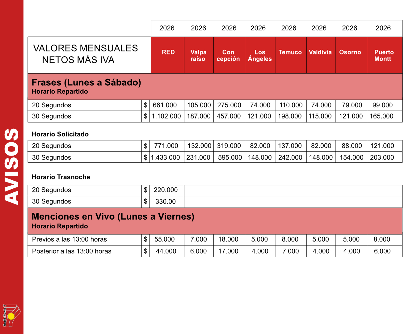Screen dimensions: 417x334
Task: Select the 319.000 Concepción cell
Action: point(229,146)
